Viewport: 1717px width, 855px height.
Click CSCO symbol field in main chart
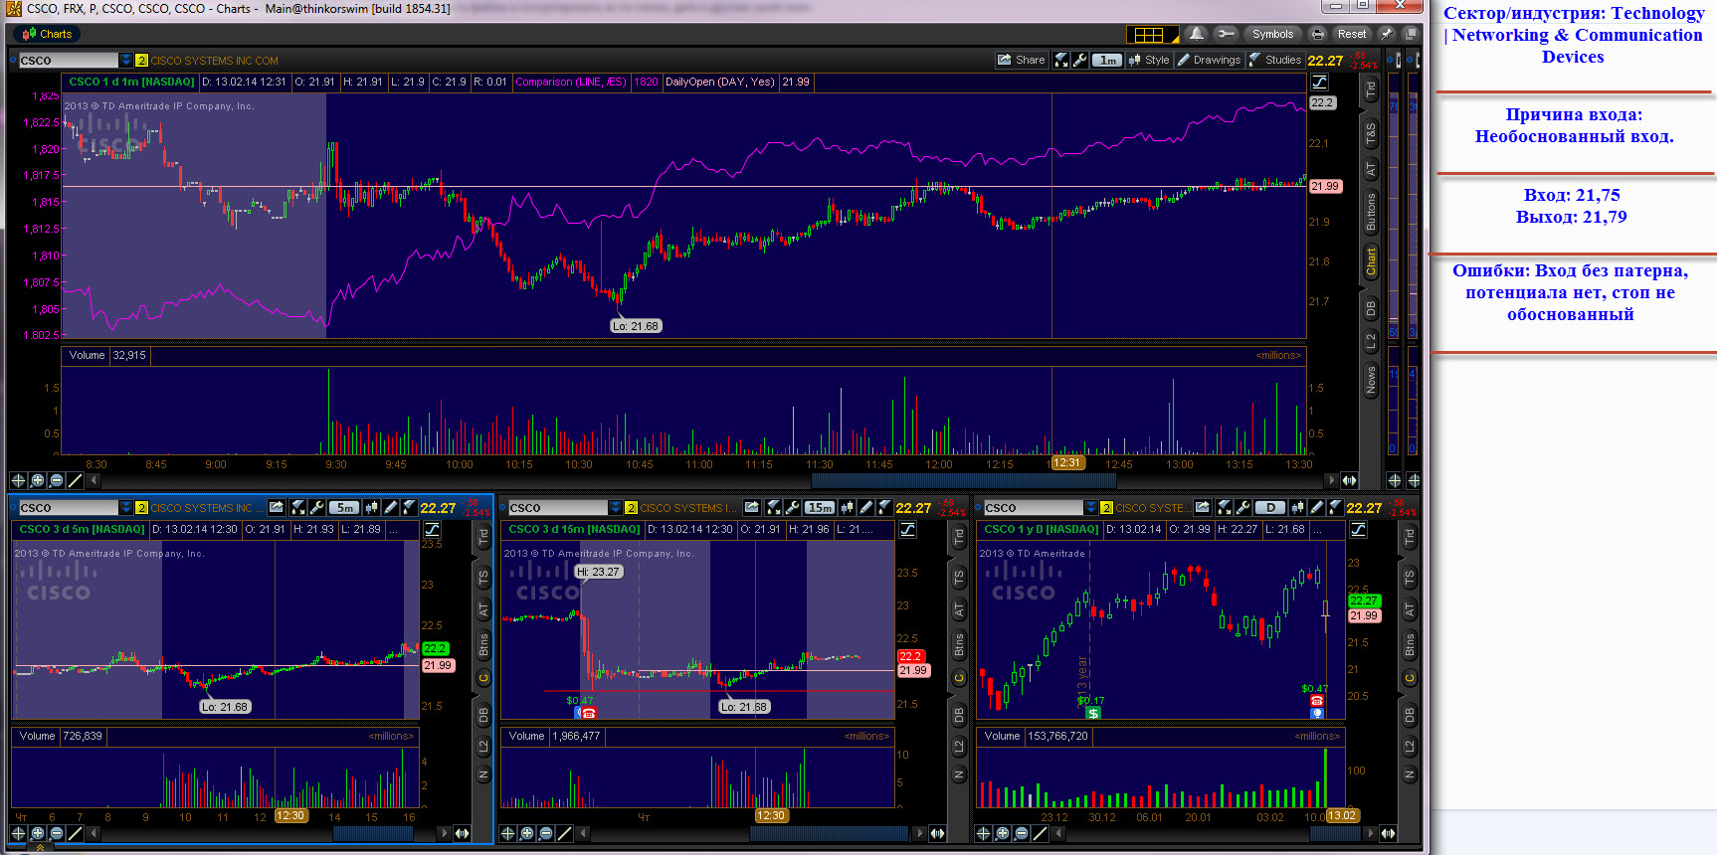coord(69,61)
